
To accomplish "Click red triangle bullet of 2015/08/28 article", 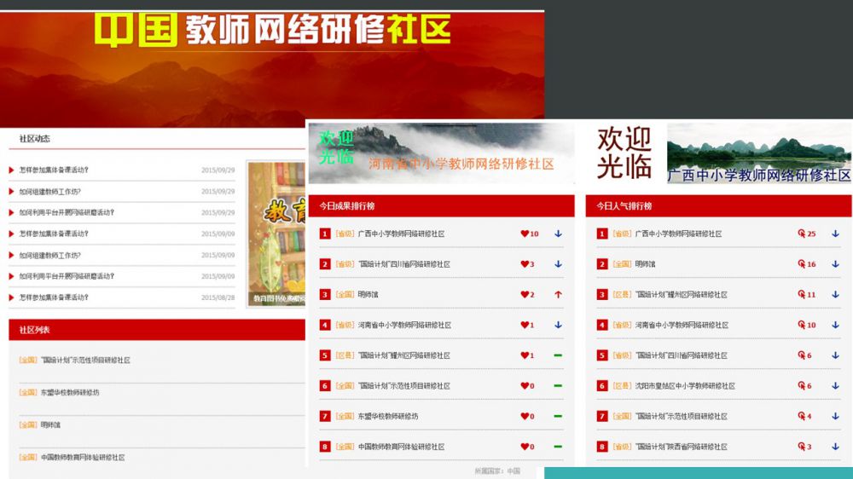I will 12,297.
